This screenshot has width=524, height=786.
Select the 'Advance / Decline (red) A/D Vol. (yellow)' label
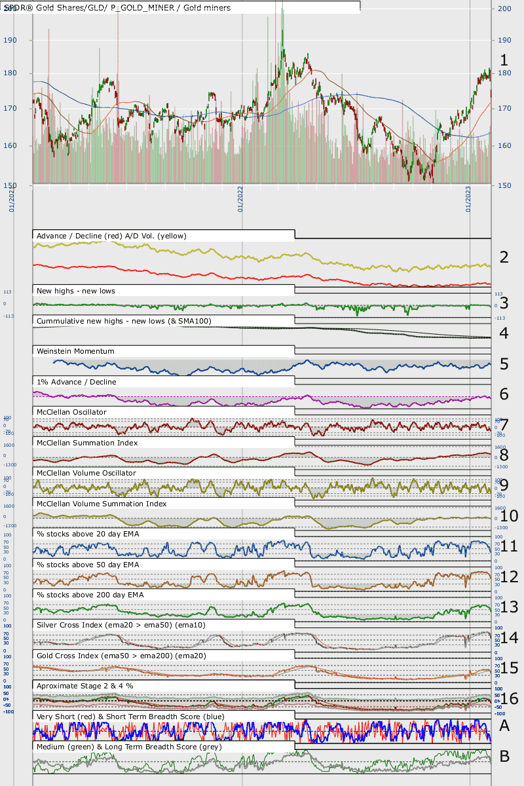[112, 235]
